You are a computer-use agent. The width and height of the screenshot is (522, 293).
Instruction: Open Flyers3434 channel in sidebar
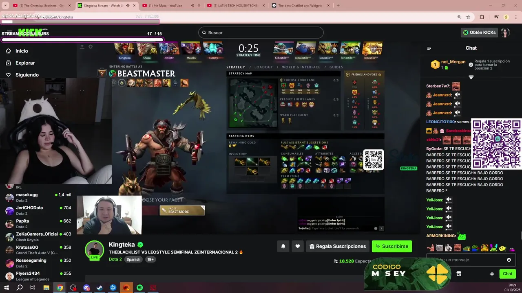click(38, 276)
